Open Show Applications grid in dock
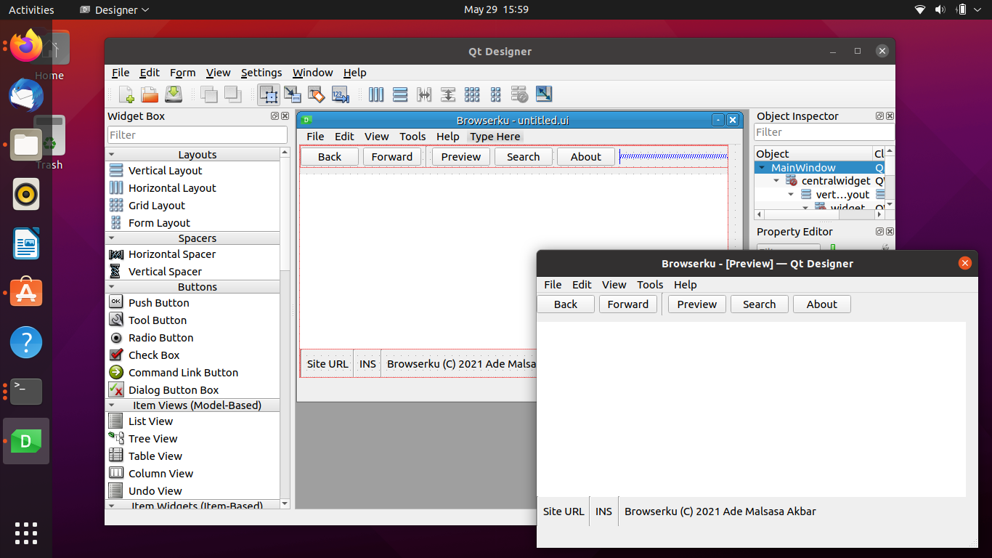The height and width of the screenshot is (558, 992). [x=26, y=533]
